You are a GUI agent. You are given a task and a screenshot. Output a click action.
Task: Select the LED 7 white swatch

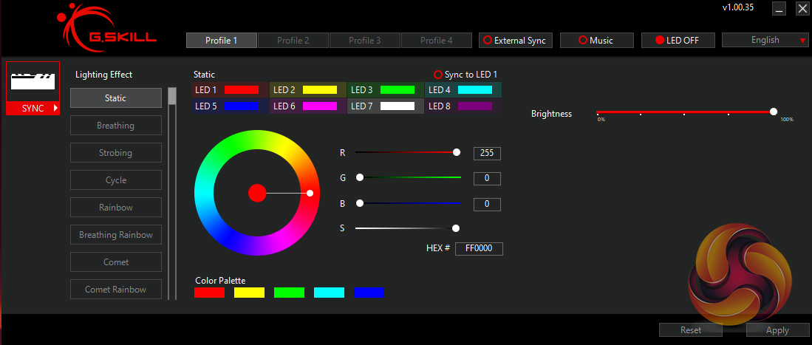pyautogui.click(x=397, y=106)
